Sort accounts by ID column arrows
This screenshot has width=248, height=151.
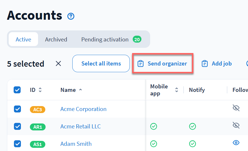[40, 90]
